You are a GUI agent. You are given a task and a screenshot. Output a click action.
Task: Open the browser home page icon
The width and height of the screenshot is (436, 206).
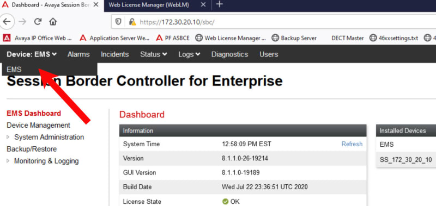tap(53, 22)
